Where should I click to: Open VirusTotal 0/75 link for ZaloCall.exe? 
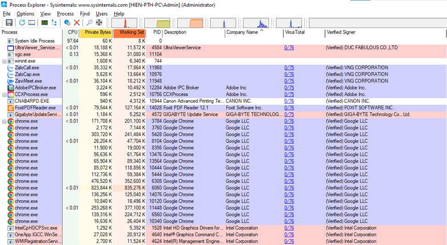[289, 68]
